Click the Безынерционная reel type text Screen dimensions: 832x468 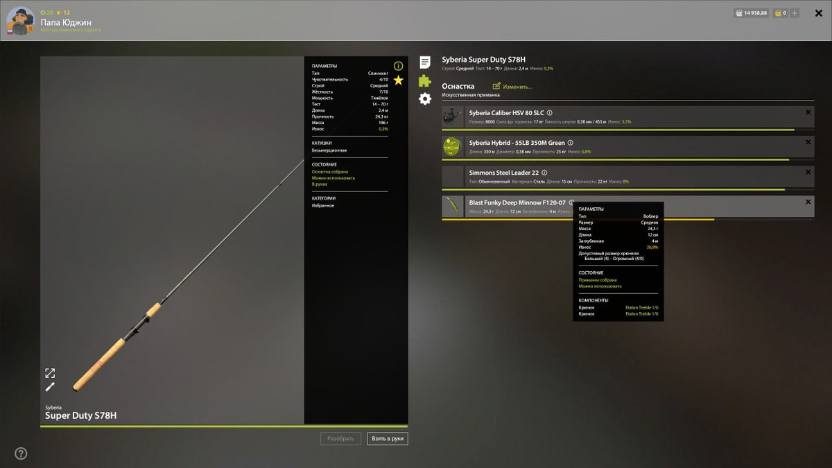click(329, 150)
